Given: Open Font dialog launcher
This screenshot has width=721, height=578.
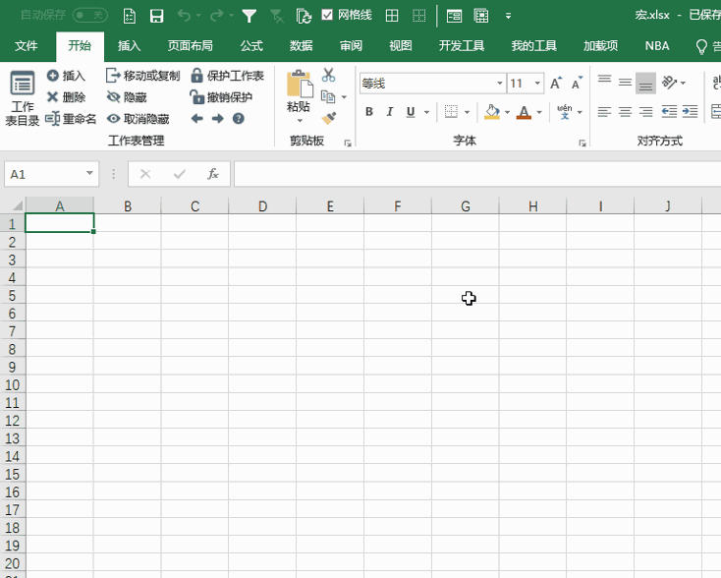Looking at the screenshot, I should tap(582, 144).
